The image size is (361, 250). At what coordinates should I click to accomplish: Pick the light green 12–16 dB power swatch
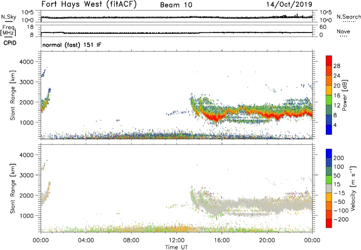pyautogui.click(x=329, y=100)
